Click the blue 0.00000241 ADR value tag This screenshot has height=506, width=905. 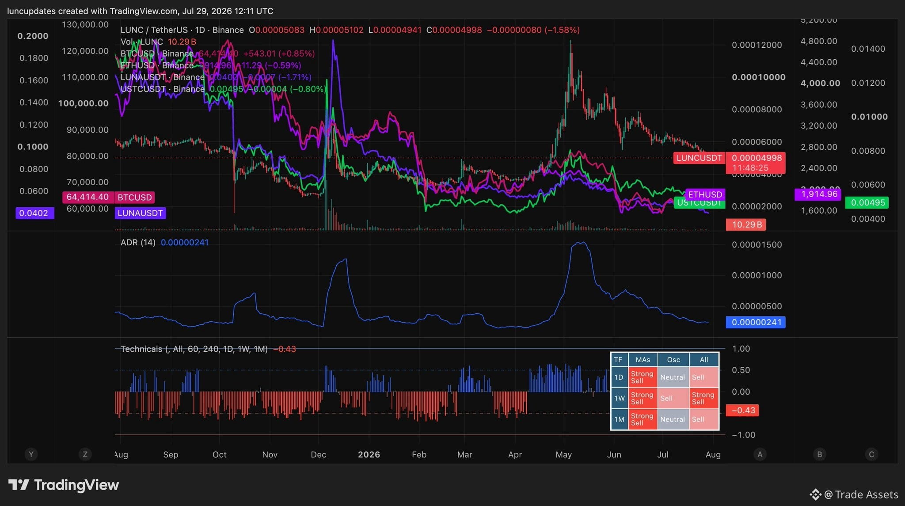point(756,322)
